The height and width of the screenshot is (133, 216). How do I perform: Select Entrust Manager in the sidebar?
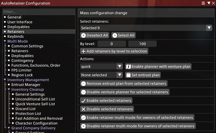click(26, 85)
